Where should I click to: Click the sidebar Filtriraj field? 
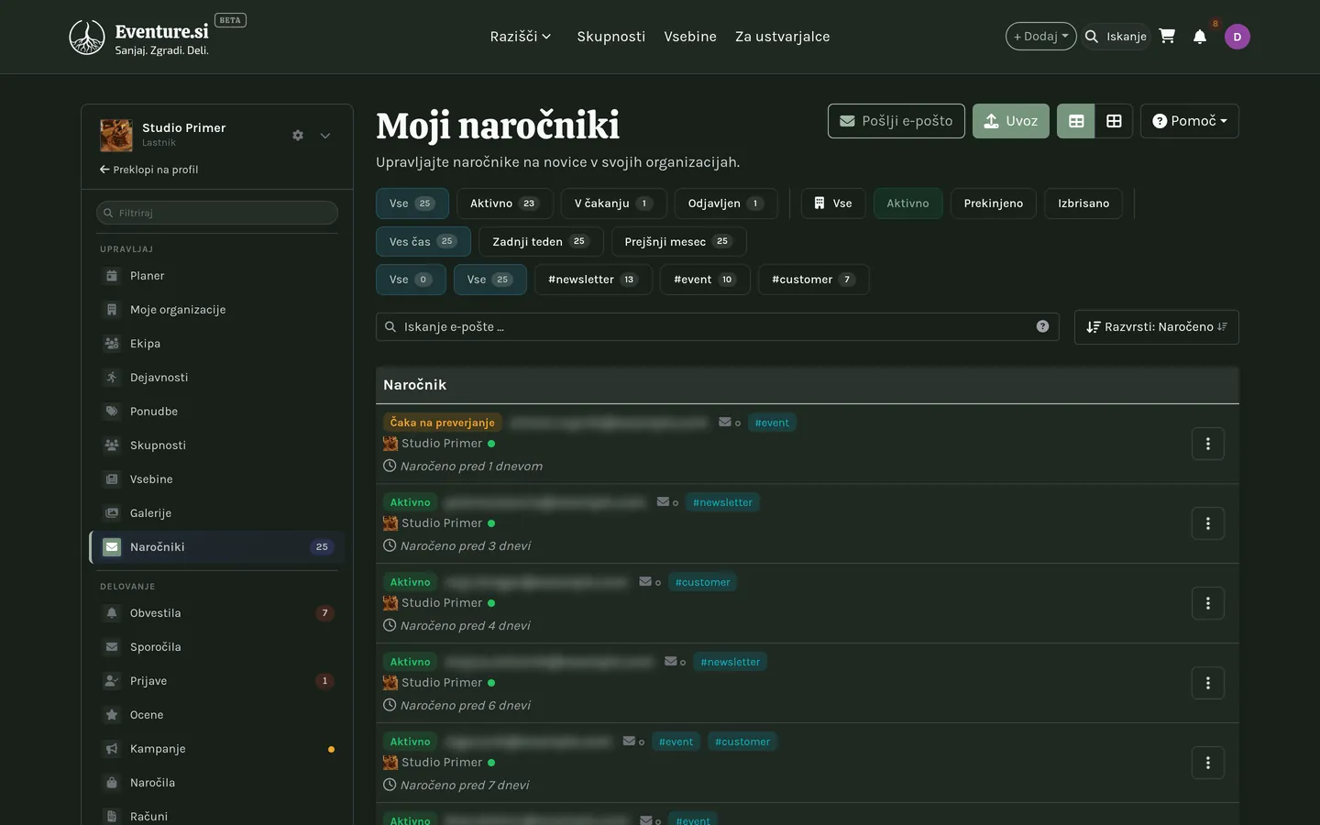[217, 213]
